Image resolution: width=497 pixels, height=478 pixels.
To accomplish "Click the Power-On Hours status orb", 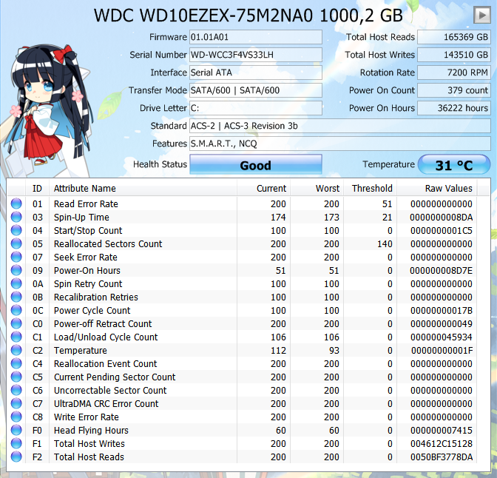I will pos(16,271).
